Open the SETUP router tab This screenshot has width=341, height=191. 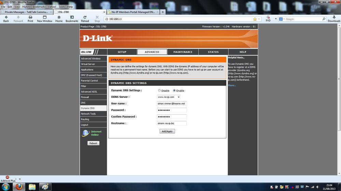(122, 52)
